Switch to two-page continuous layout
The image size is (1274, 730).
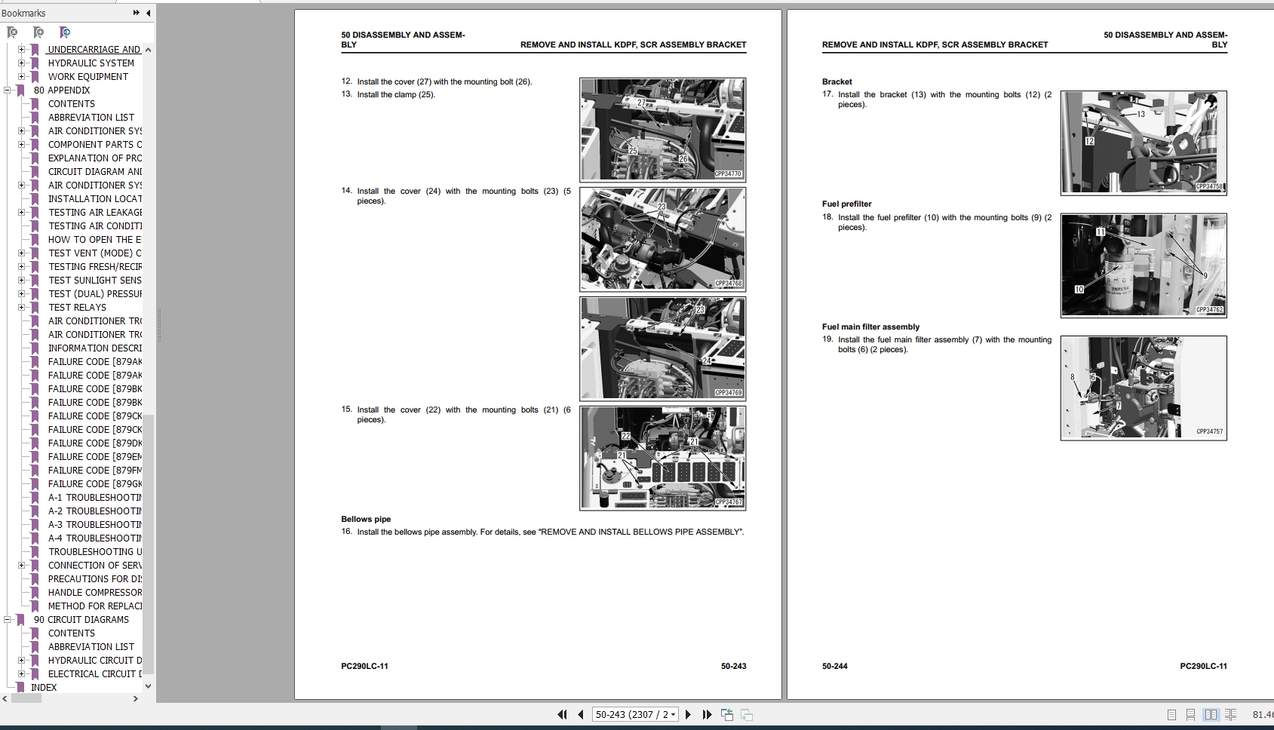[x=1230, y=714]
